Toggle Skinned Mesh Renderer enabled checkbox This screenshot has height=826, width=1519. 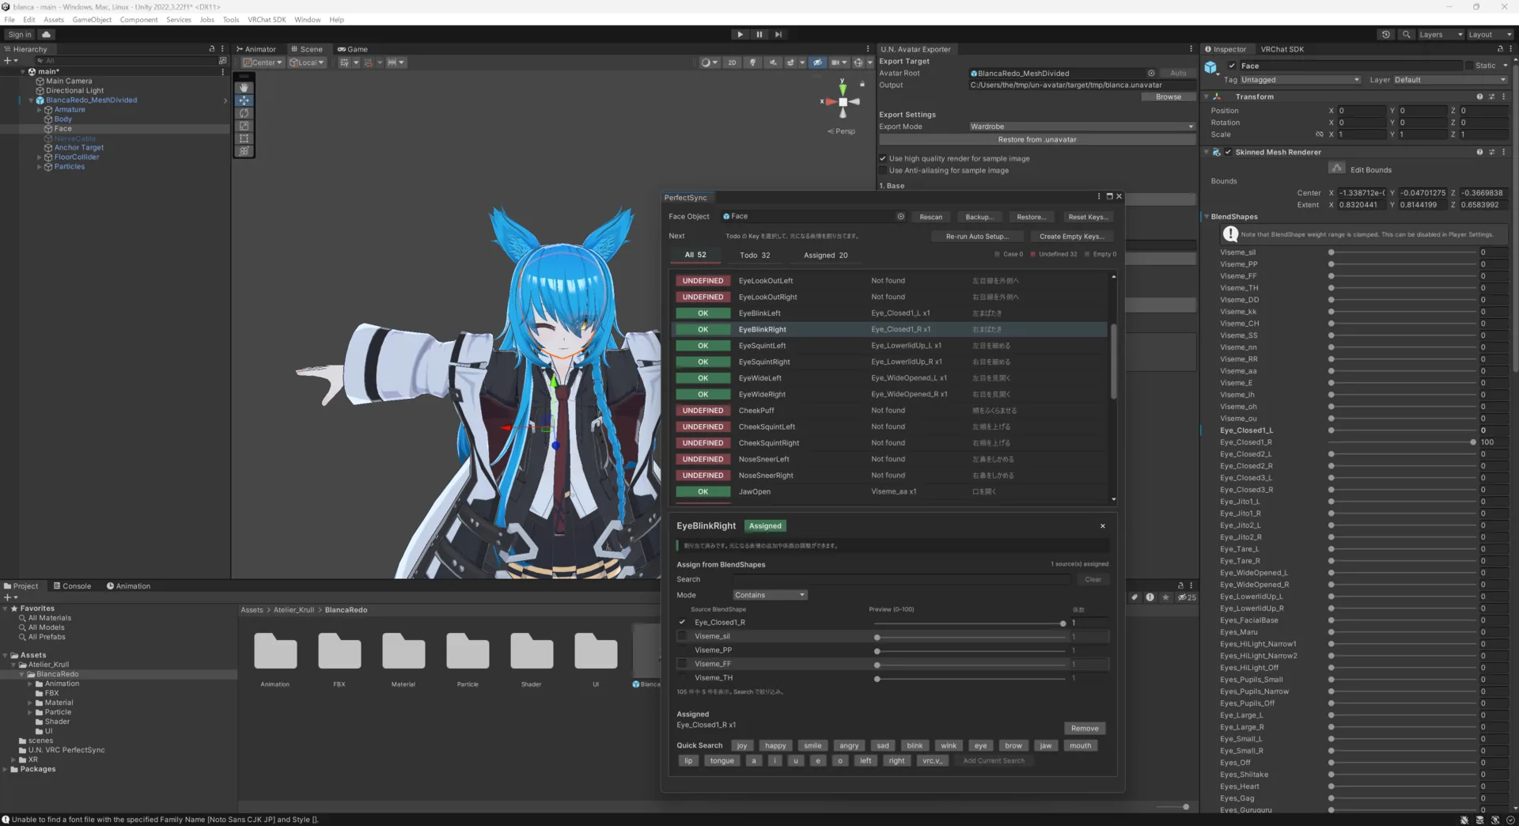pos(1228,152)
